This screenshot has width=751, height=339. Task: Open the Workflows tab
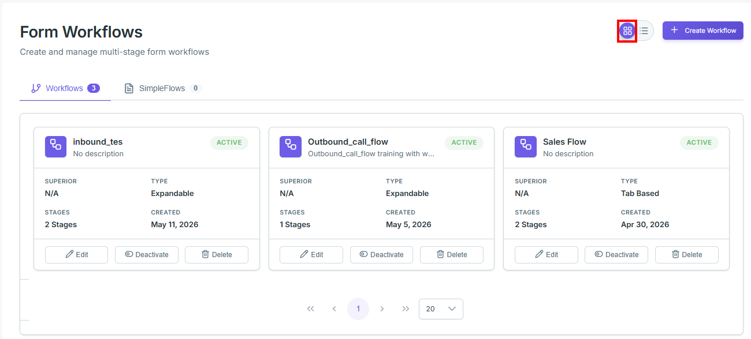coord(65,88)
